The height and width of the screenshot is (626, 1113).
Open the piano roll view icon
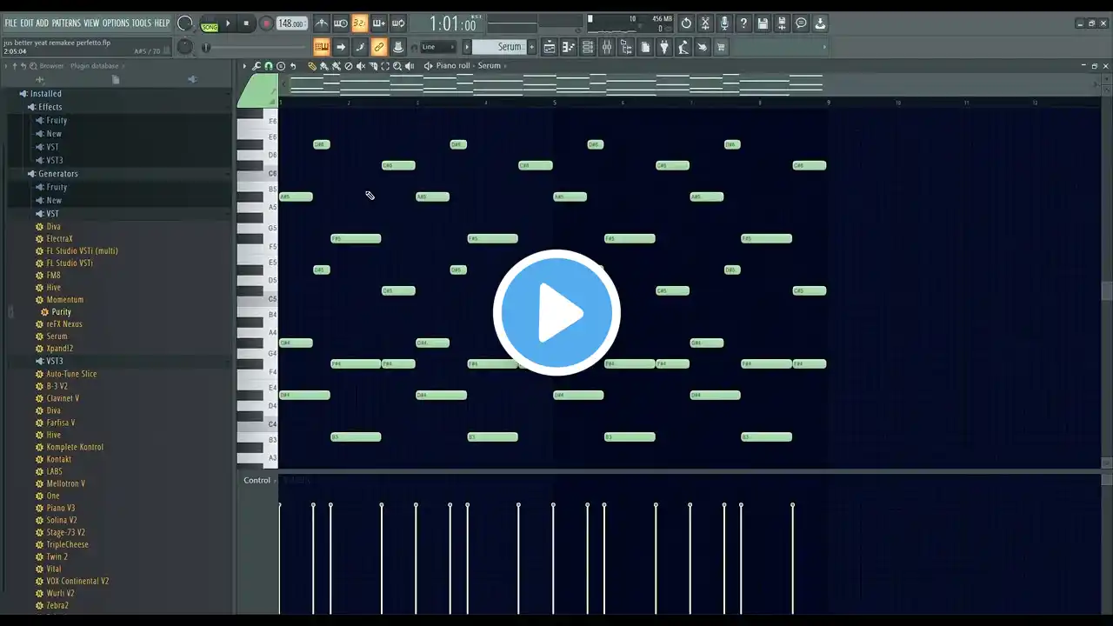pos(569,47)
